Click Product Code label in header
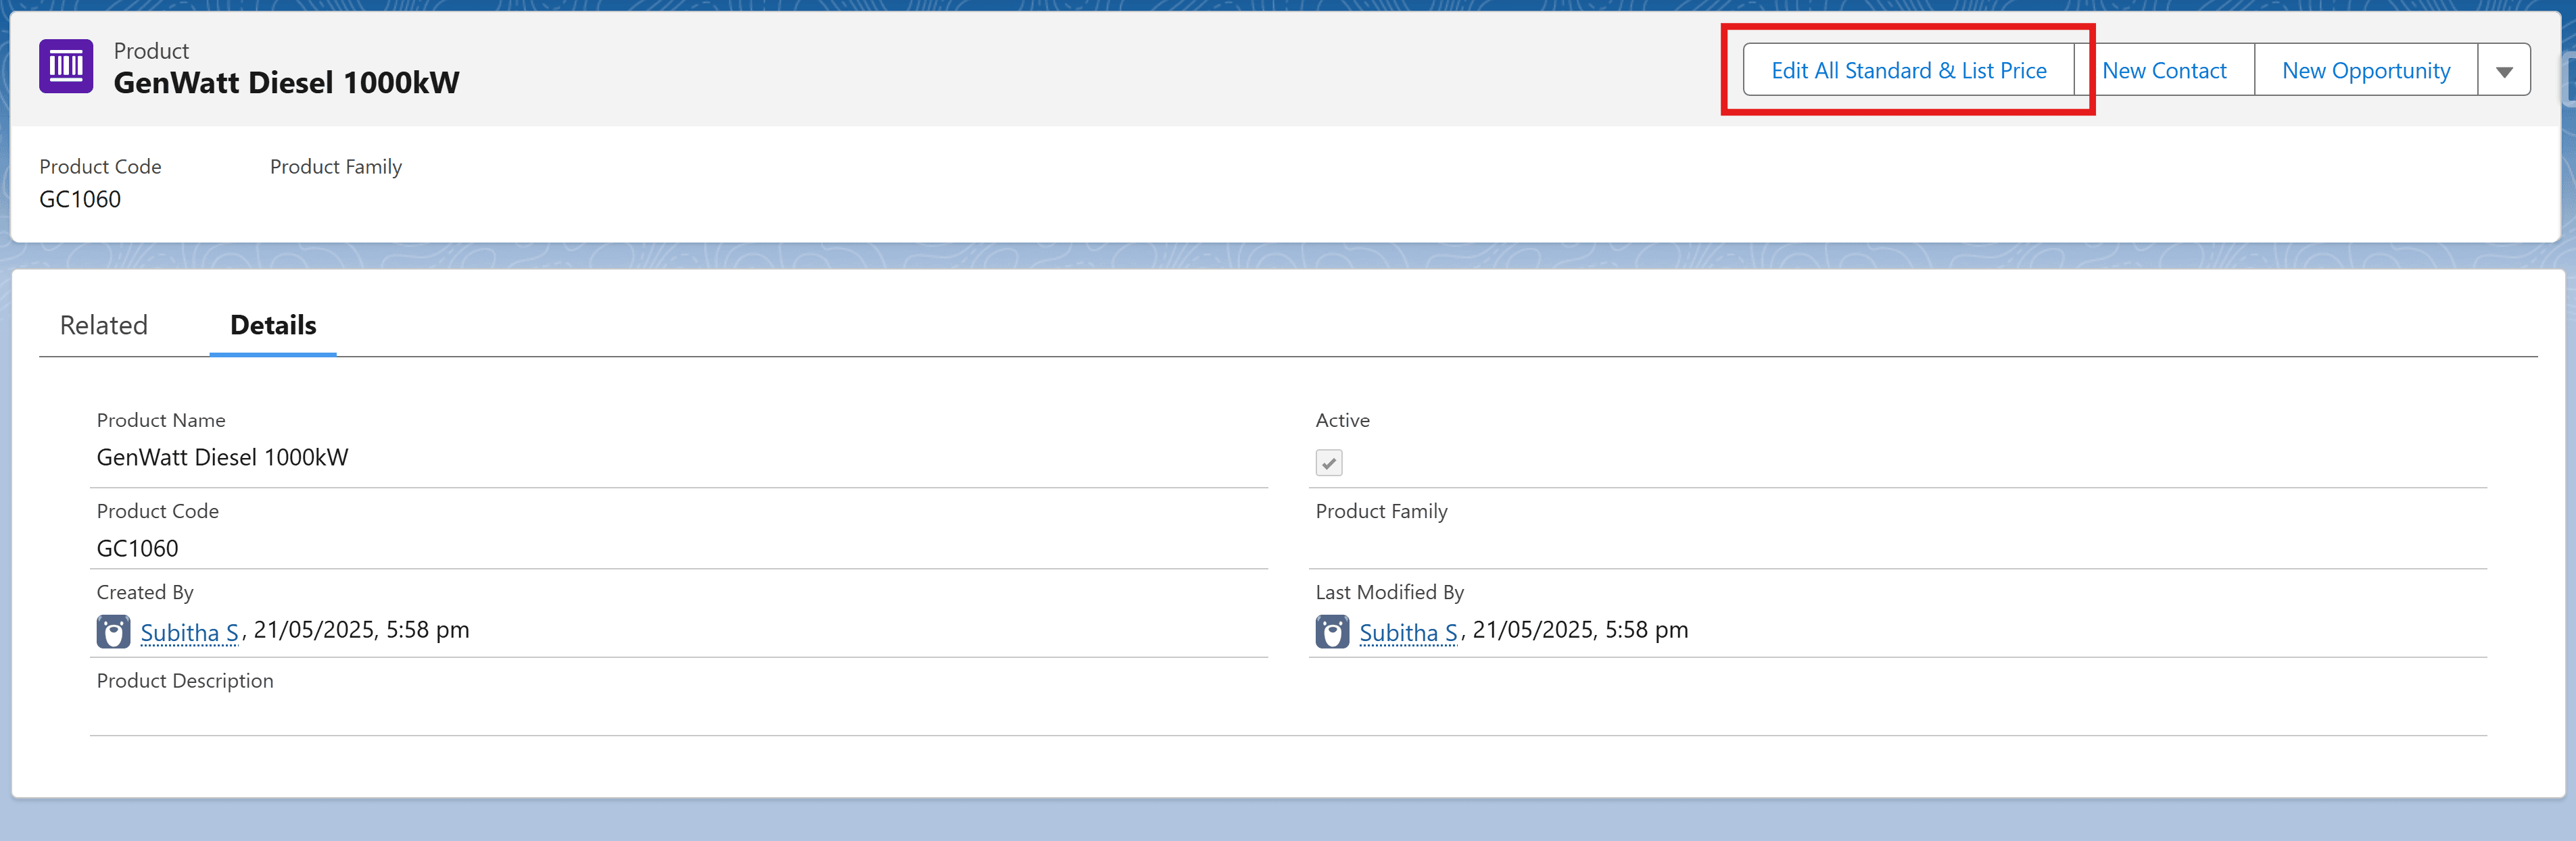The height and width of the screenshot is (841, 2576). coord(100,167)
